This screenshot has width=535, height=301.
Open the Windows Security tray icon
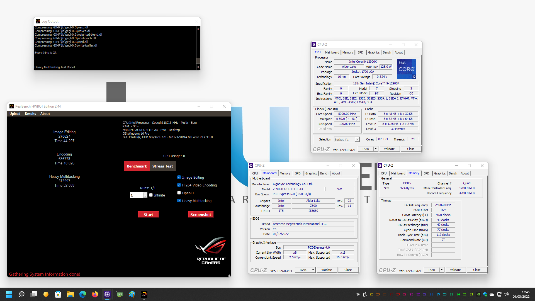(485, 294)
